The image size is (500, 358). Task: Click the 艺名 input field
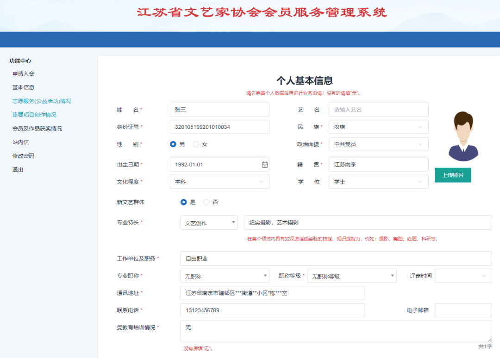coord(378,109)
